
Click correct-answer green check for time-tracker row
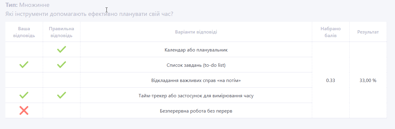click(x=61, y=95)
